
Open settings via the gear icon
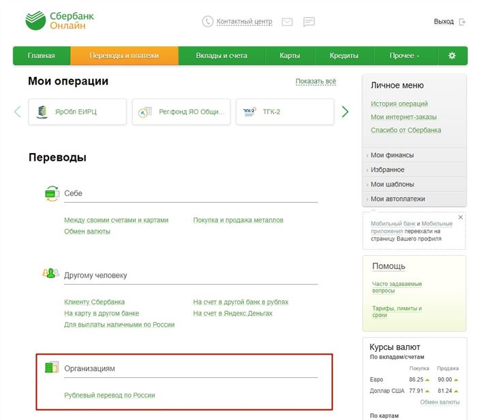click(x=452, y=56)
